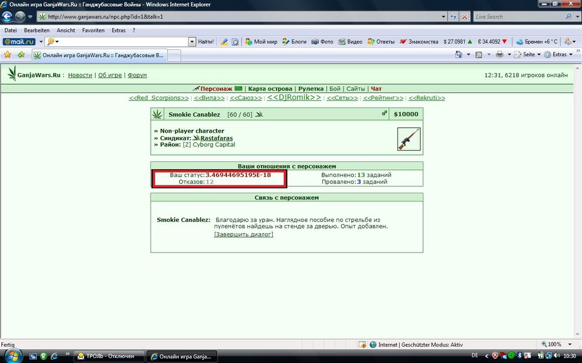Open the Rastafaras syndicate link
The image size is (582, 363).
click(x=217, y=138)
